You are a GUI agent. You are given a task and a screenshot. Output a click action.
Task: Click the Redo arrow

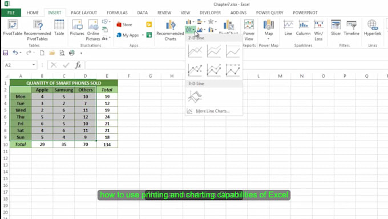(29, 53)
